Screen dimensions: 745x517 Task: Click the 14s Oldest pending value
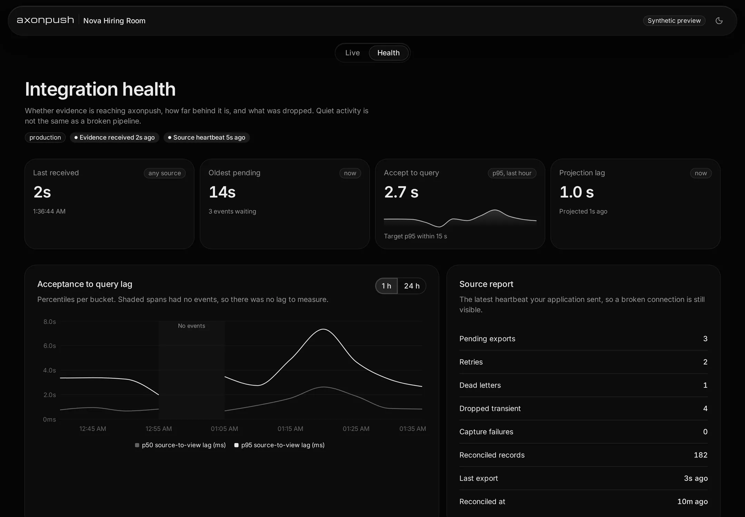(x=222, y=192)
